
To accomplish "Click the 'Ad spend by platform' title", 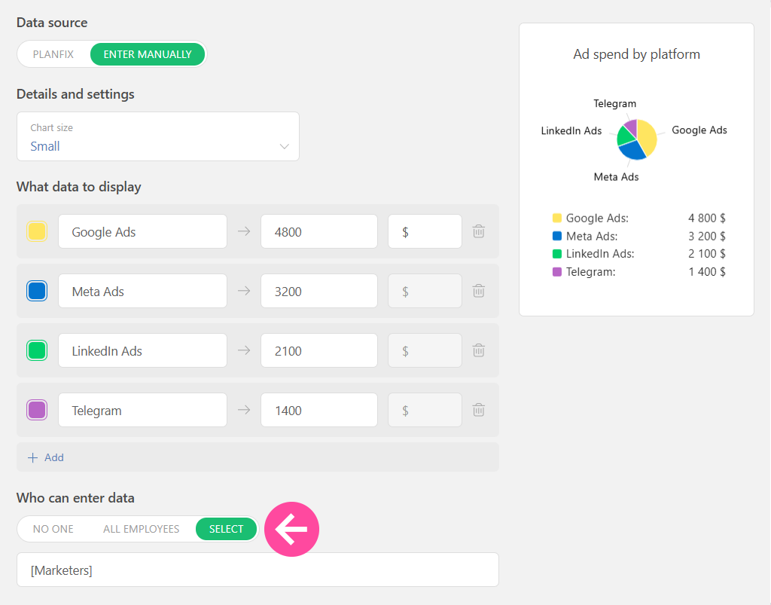I will (x=636, y=54).
